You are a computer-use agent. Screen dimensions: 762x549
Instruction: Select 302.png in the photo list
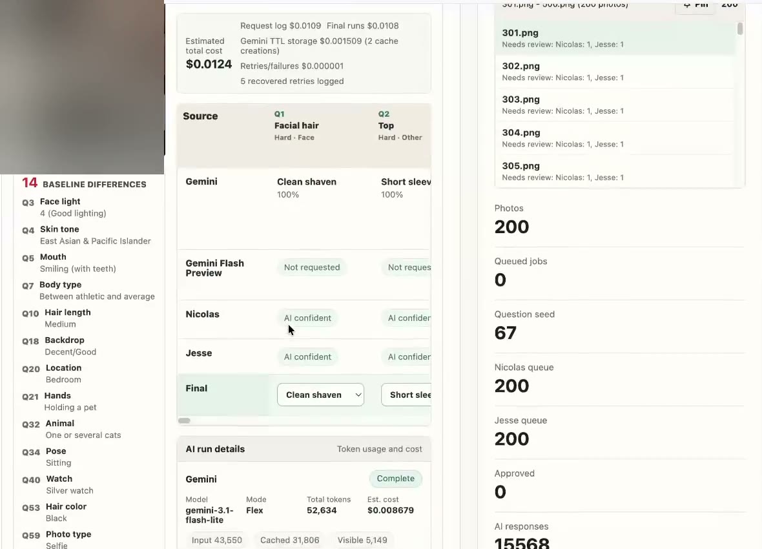click(615, 72)
